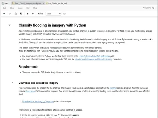This screenshot has height=118, width=158.
Task: Open the Insert menu
Action: (20, 8)
